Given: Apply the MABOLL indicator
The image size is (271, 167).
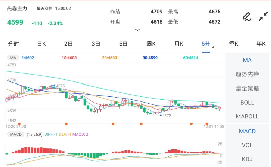Looking at the screenshot, I should tap(247, 116).
